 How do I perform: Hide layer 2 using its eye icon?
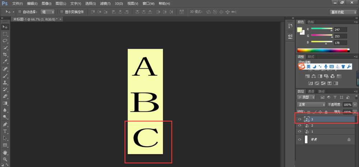tap(299, 125)
